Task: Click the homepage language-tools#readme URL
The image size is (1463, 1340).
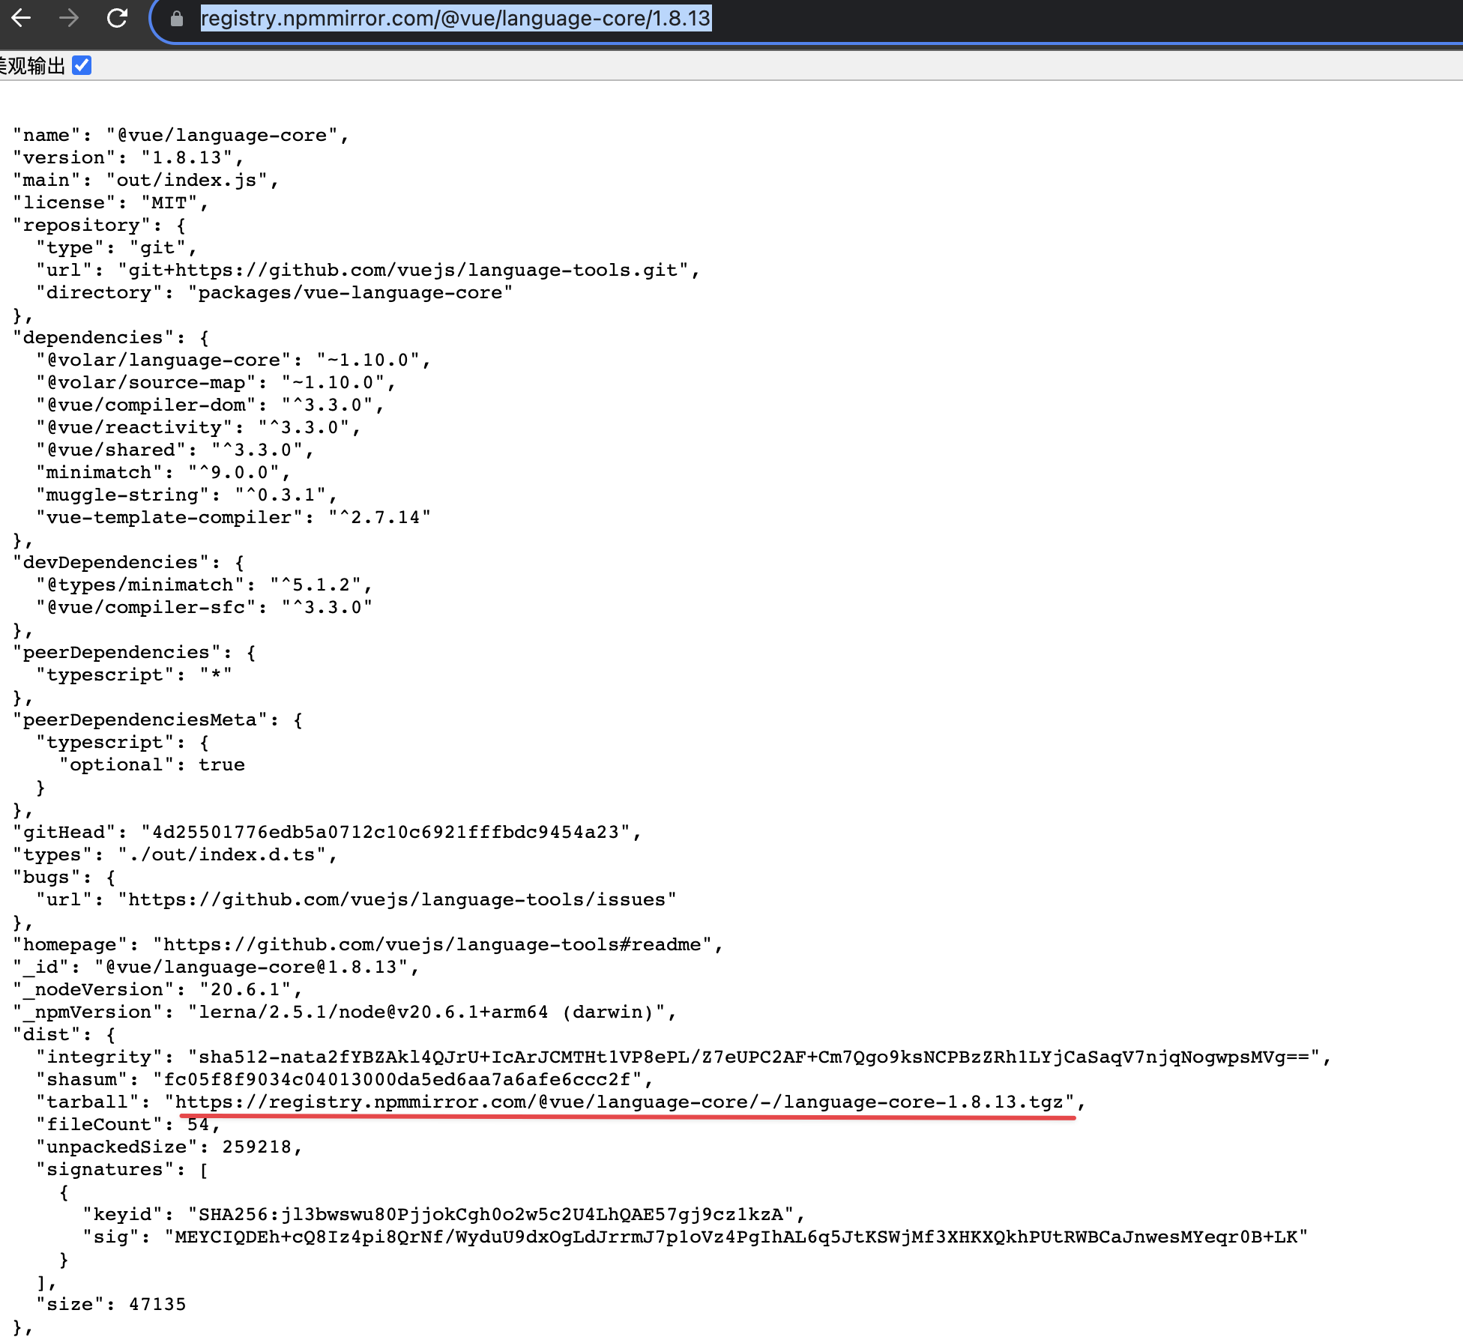Action: coord(432,945)
